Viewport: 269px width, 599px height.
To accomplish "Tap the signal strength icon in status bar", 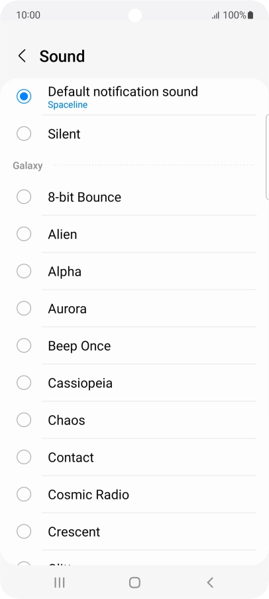I will point(215,15).
